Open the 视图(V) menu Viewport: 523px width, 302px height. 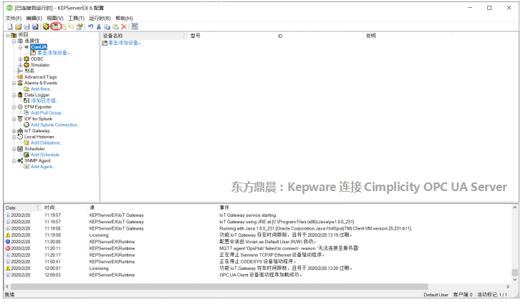(x=55, y=18)
